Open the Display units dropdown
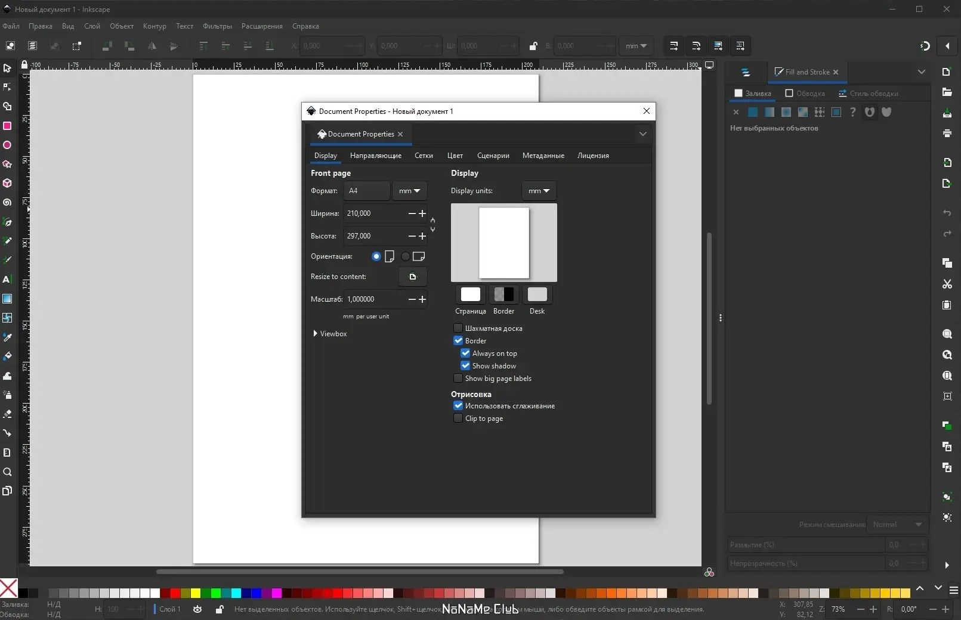The height and width of the screenshot is (620, 961). 539,191
